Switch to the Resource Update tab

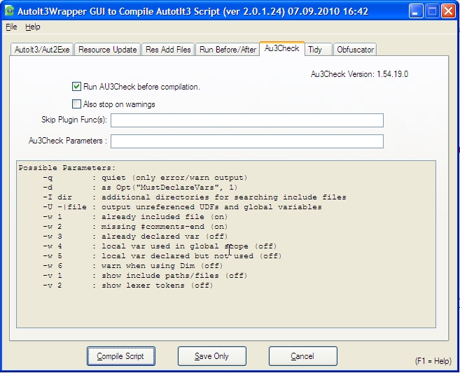107,50
